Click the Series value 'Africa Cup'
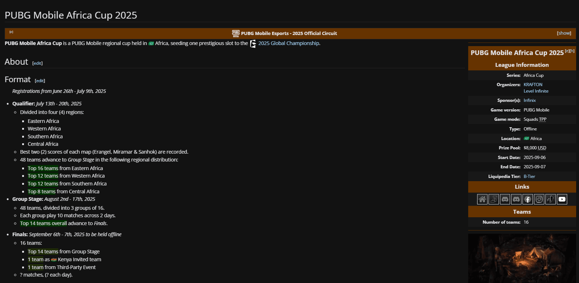The height and width of the screenshot is (283, 579). (x=534, y=75)
